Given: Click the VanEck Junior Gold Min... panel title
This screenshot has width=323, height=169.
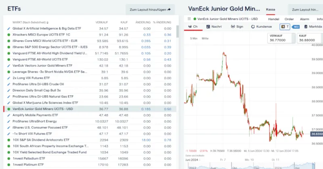Looking at the screenshot, I should point(224,9).
